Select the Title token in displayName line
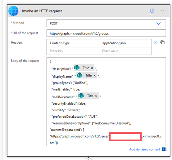Image resolution: width=172 pixels, height=160 pixels. [x=87, y=75]
